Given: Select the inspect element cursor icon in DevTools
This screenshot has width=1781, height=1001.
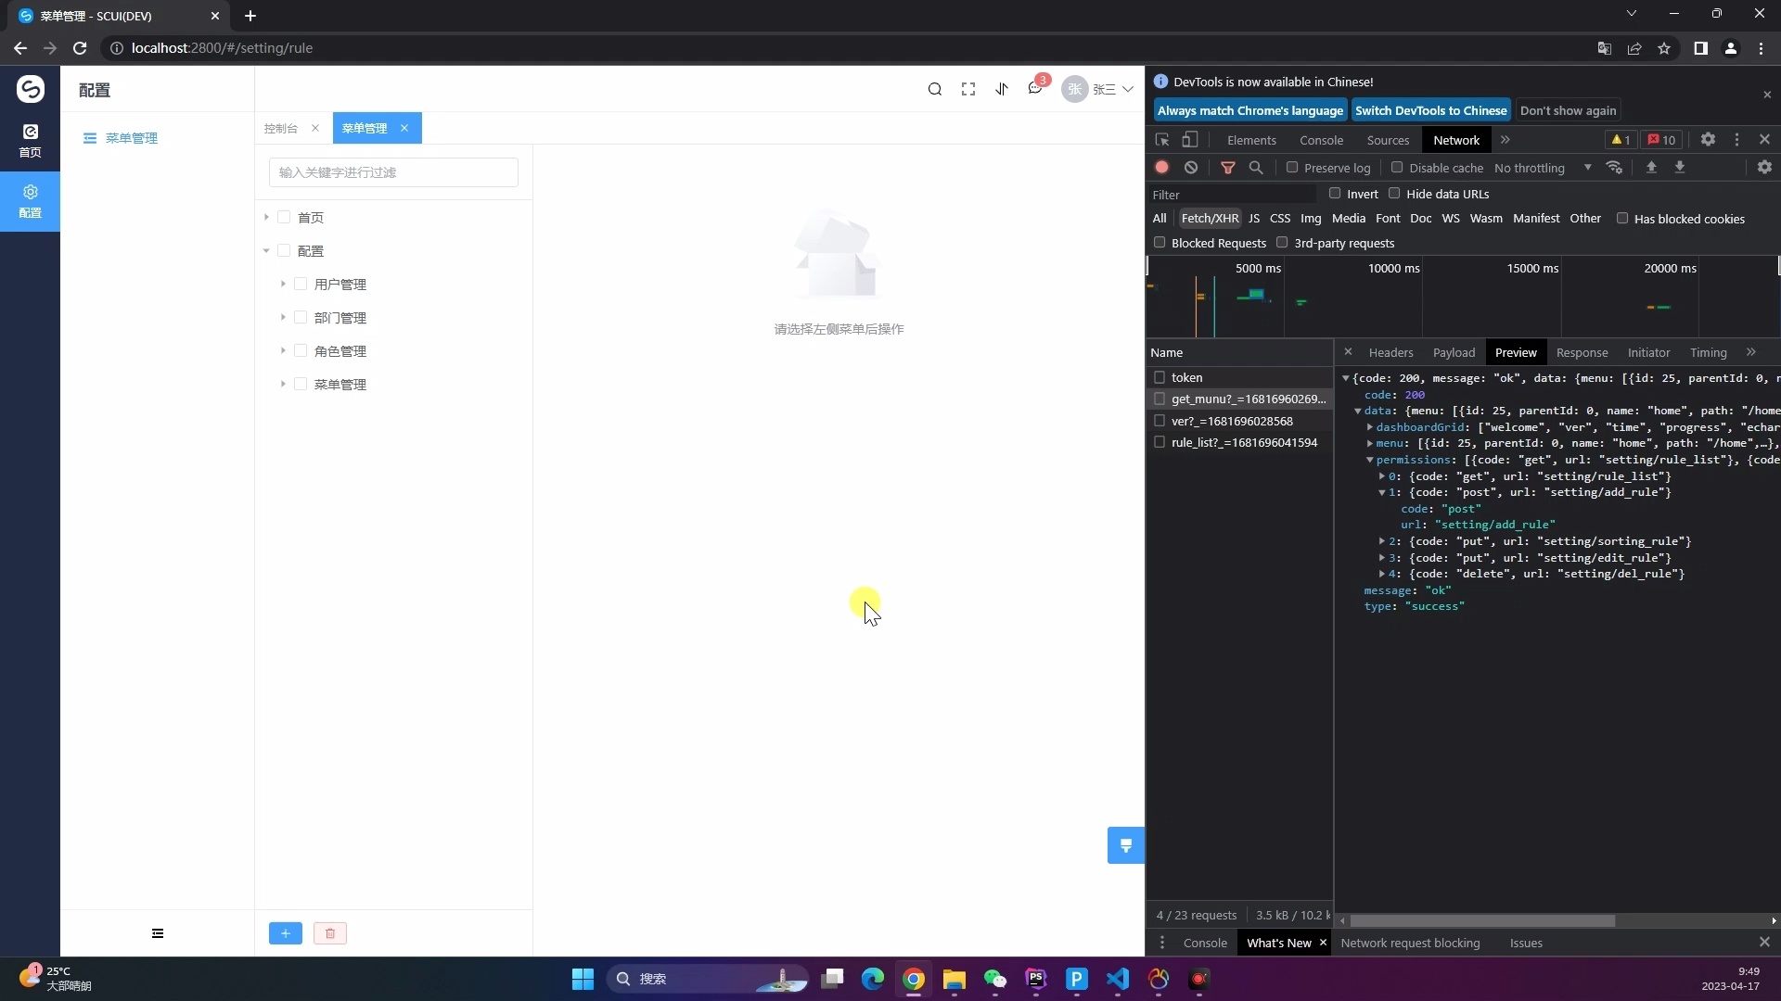Looking at the screenshot, I should (x=1161, y=140).
